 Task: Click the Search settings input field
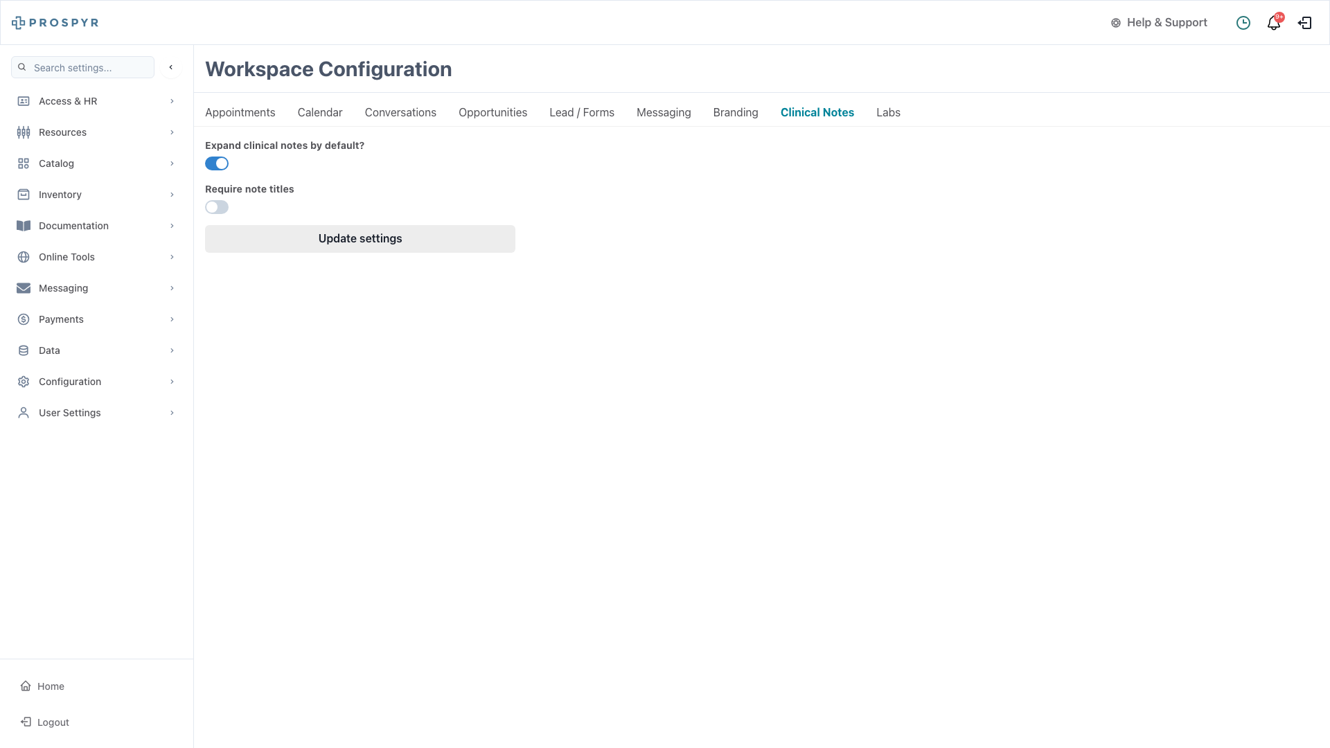coord(90,68)
